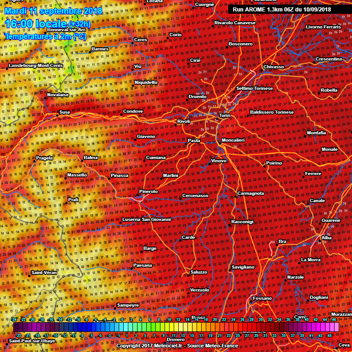This screenshot has height=352, width=352.
Task: Click the Giaveno town label
Action: [x=146, y=136]
